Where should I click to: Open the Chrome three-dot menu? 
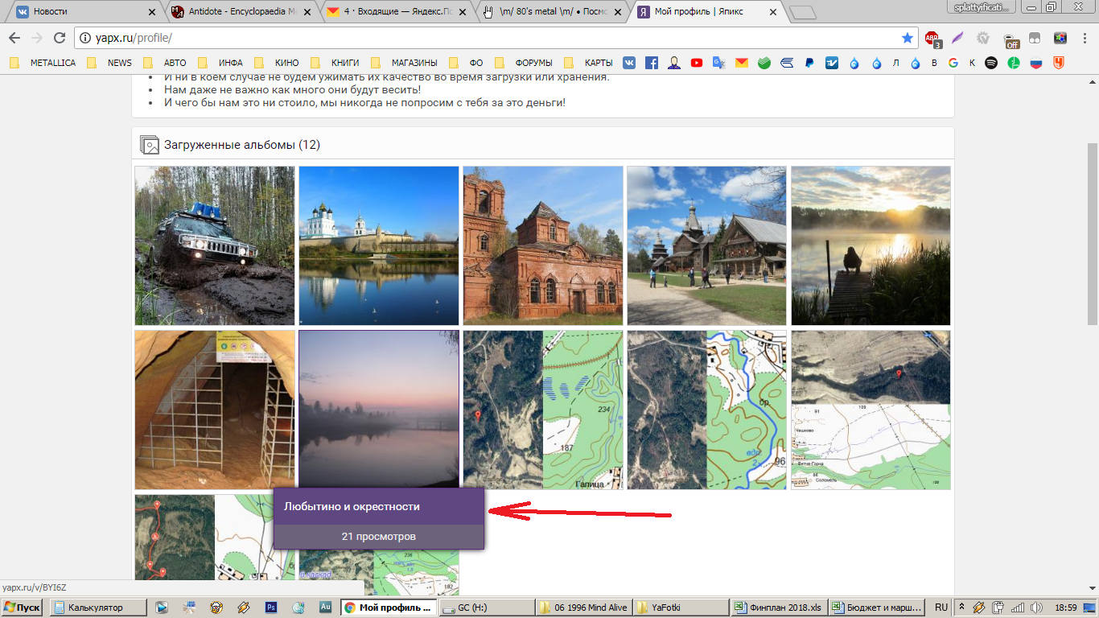coord(1085,38)
